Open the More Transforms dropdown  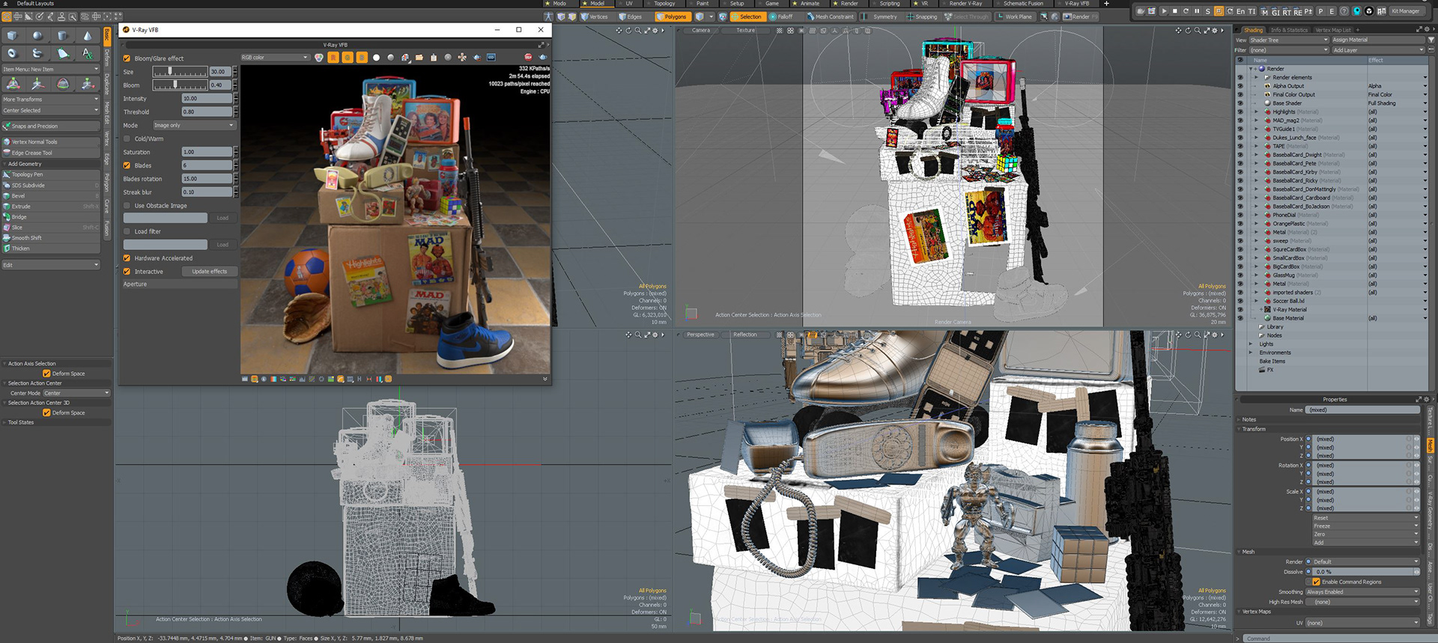click(51, 99)
